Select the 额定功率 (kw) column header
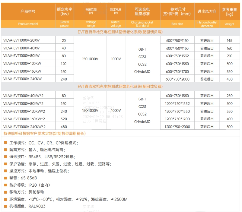The height and width of the screenshot is (212, 242). 65,11
